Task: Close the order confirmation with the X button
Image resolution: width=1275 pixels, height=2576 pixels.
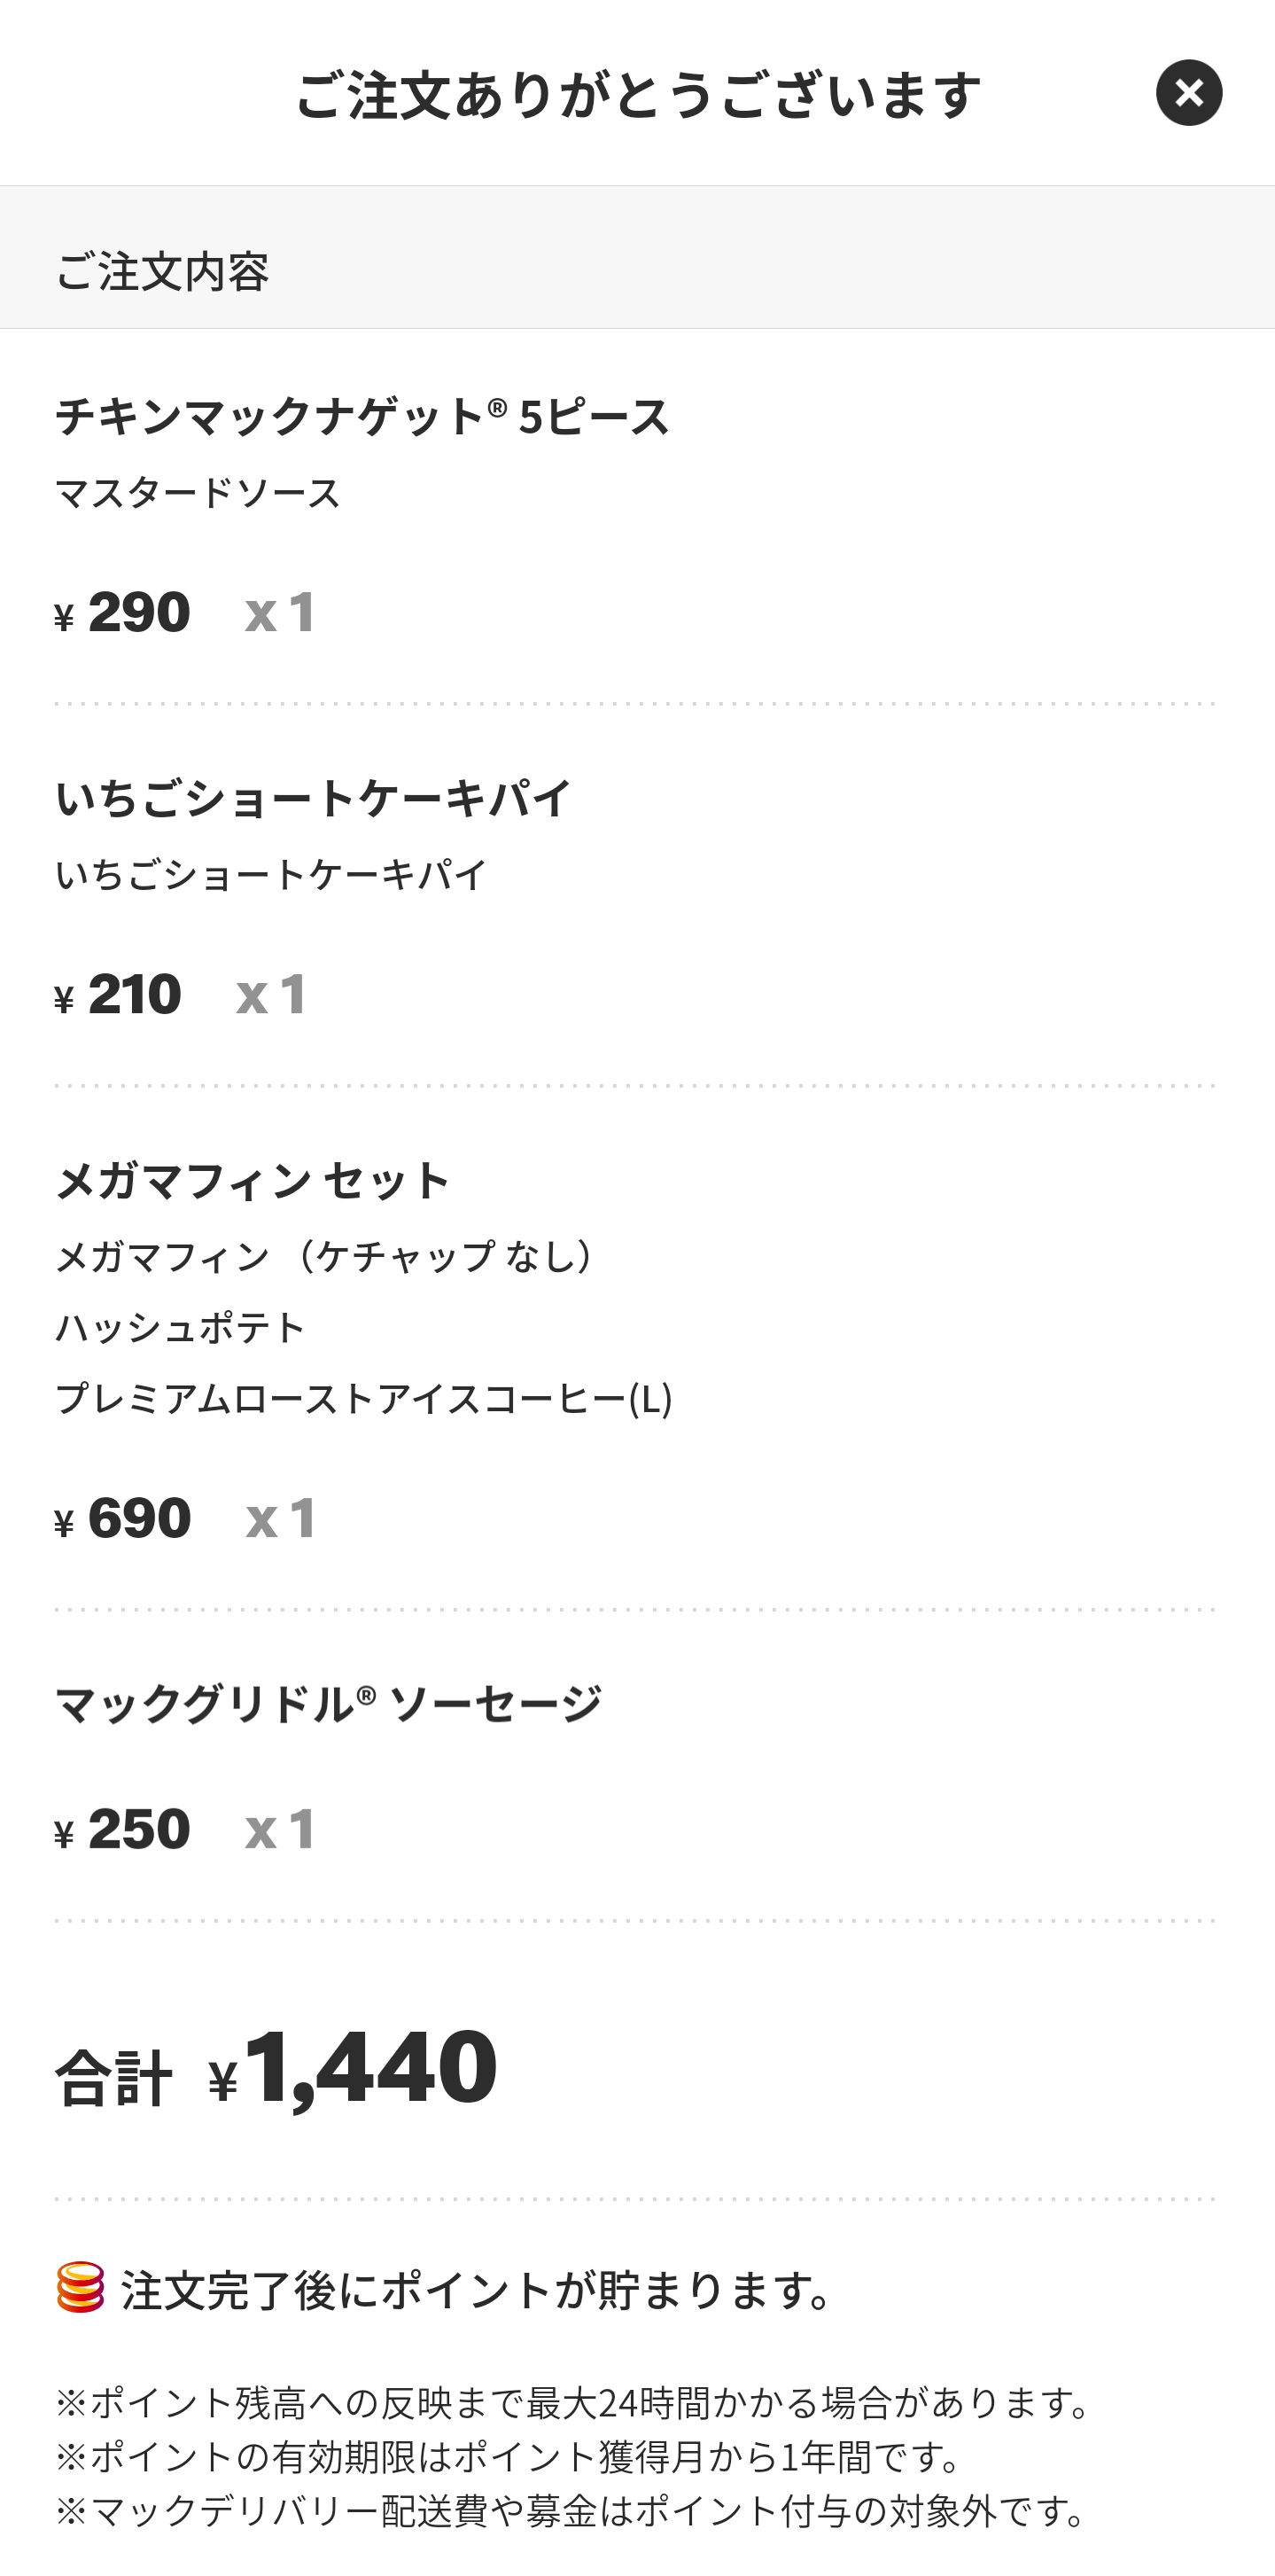Action: point(1188,93)
